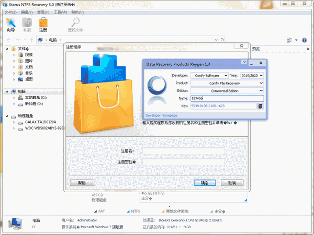The image size is (314, 235).
Task: Collapse the 电脑 tree group
Action: [7, 91]
